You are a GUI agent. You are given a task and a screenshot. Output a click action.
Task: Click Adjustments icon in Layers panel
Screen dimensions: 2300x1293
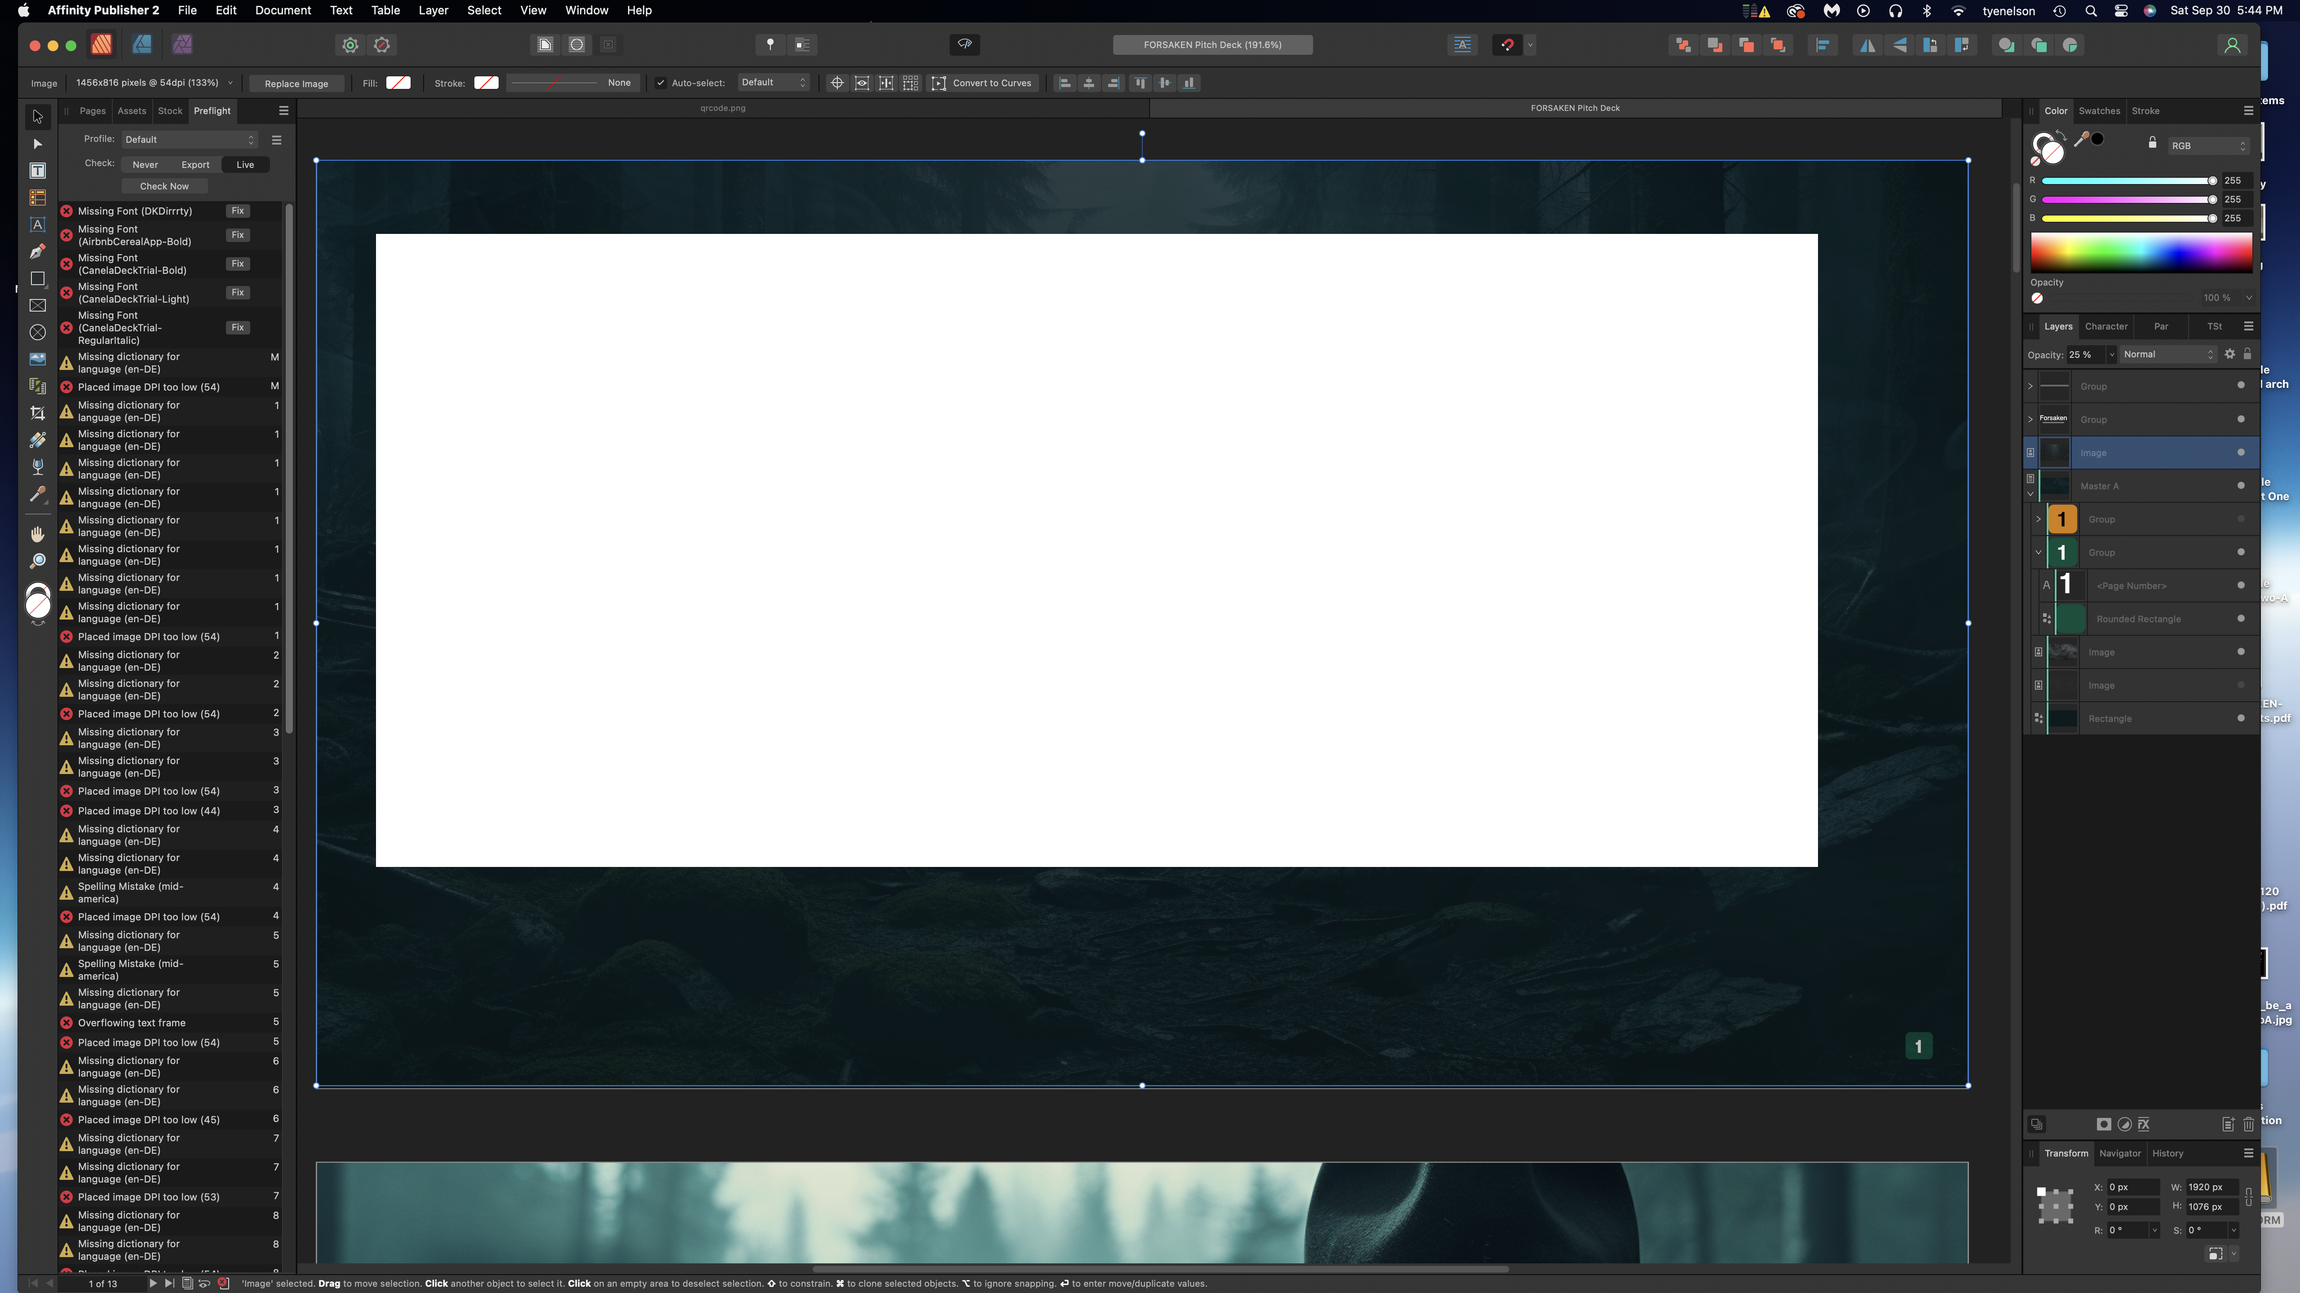click(2124, 1124)
